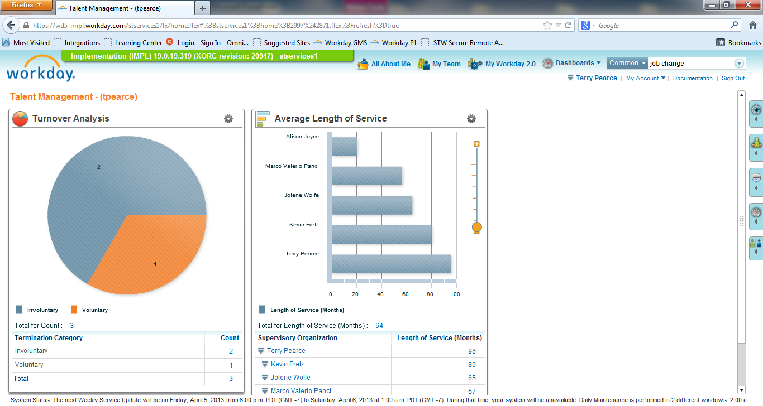Expand the Kevin Fretz organization row

point(265,364)
